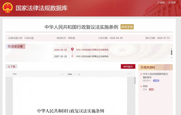The width and height of the screenshot is (181, 115).
Task: Click the zoom out minus icon
Action: pos(62,74)
